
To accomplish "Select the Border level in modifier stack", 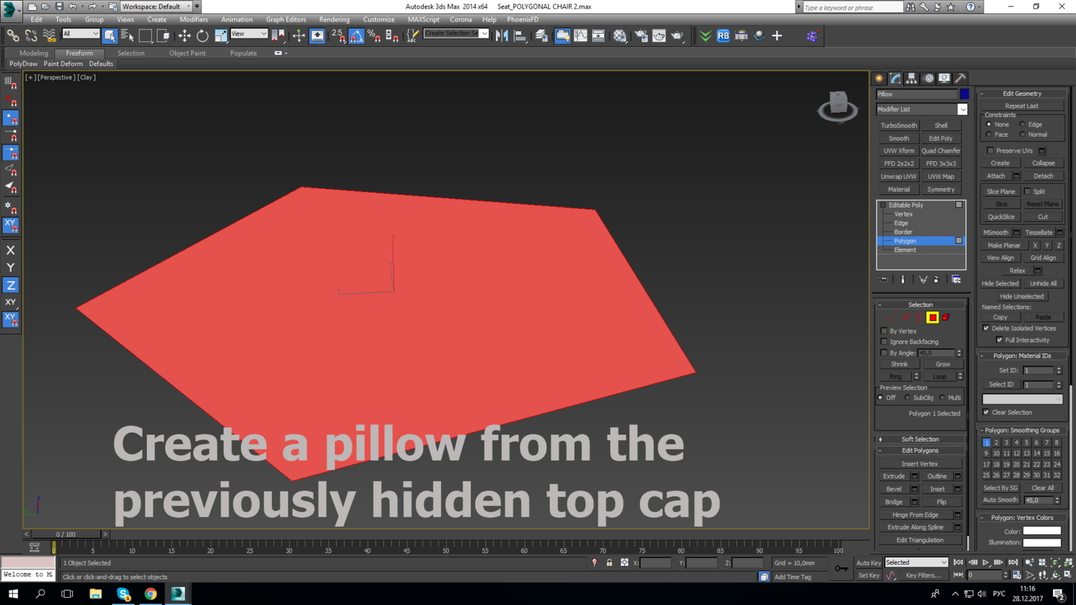I will click(903, 232).
